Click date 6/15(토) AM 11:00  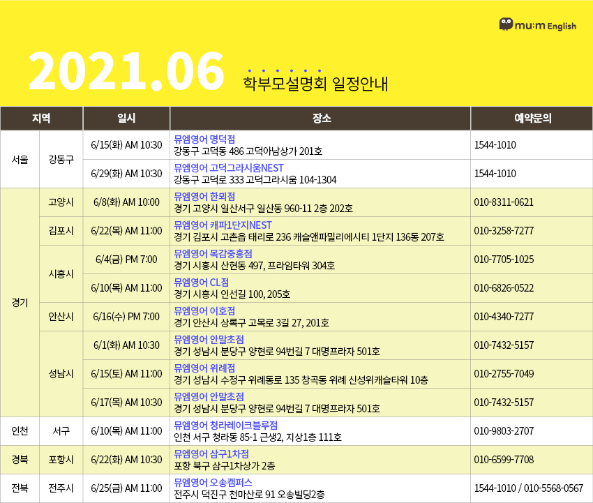click(126, 374)
